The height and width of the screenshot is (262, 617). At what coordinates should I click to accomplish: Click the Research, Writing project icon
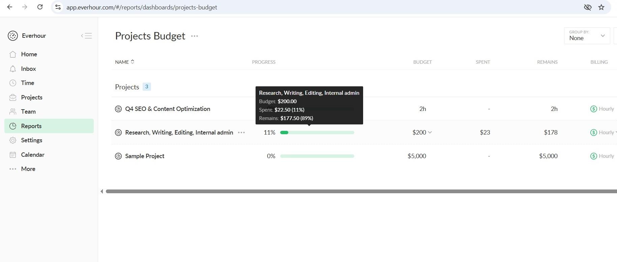(x=118, y=133)
